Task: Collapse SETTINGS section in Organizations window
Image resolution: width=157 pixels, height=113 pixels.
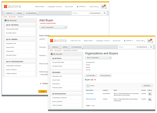Action: 53,59
